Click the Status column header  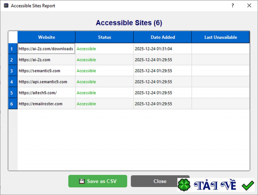click(x=104, y=37)
